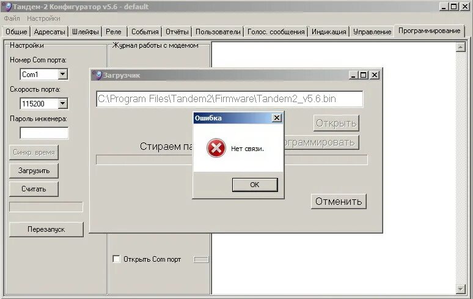Click the Отменить button
Screen dimensions: 473x299
[339, 201]
